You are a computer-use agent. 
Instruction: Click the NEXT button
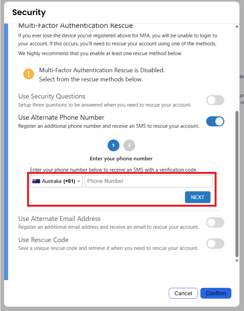(198, 197)
